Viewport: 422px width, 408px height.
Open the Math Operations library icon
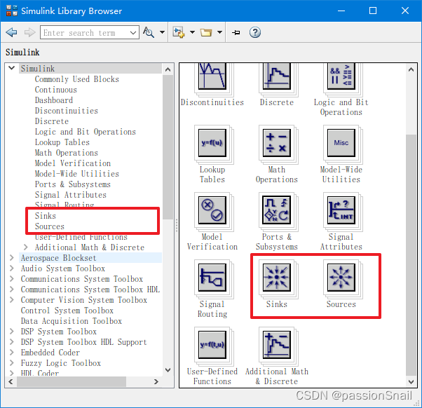[277, 143]
